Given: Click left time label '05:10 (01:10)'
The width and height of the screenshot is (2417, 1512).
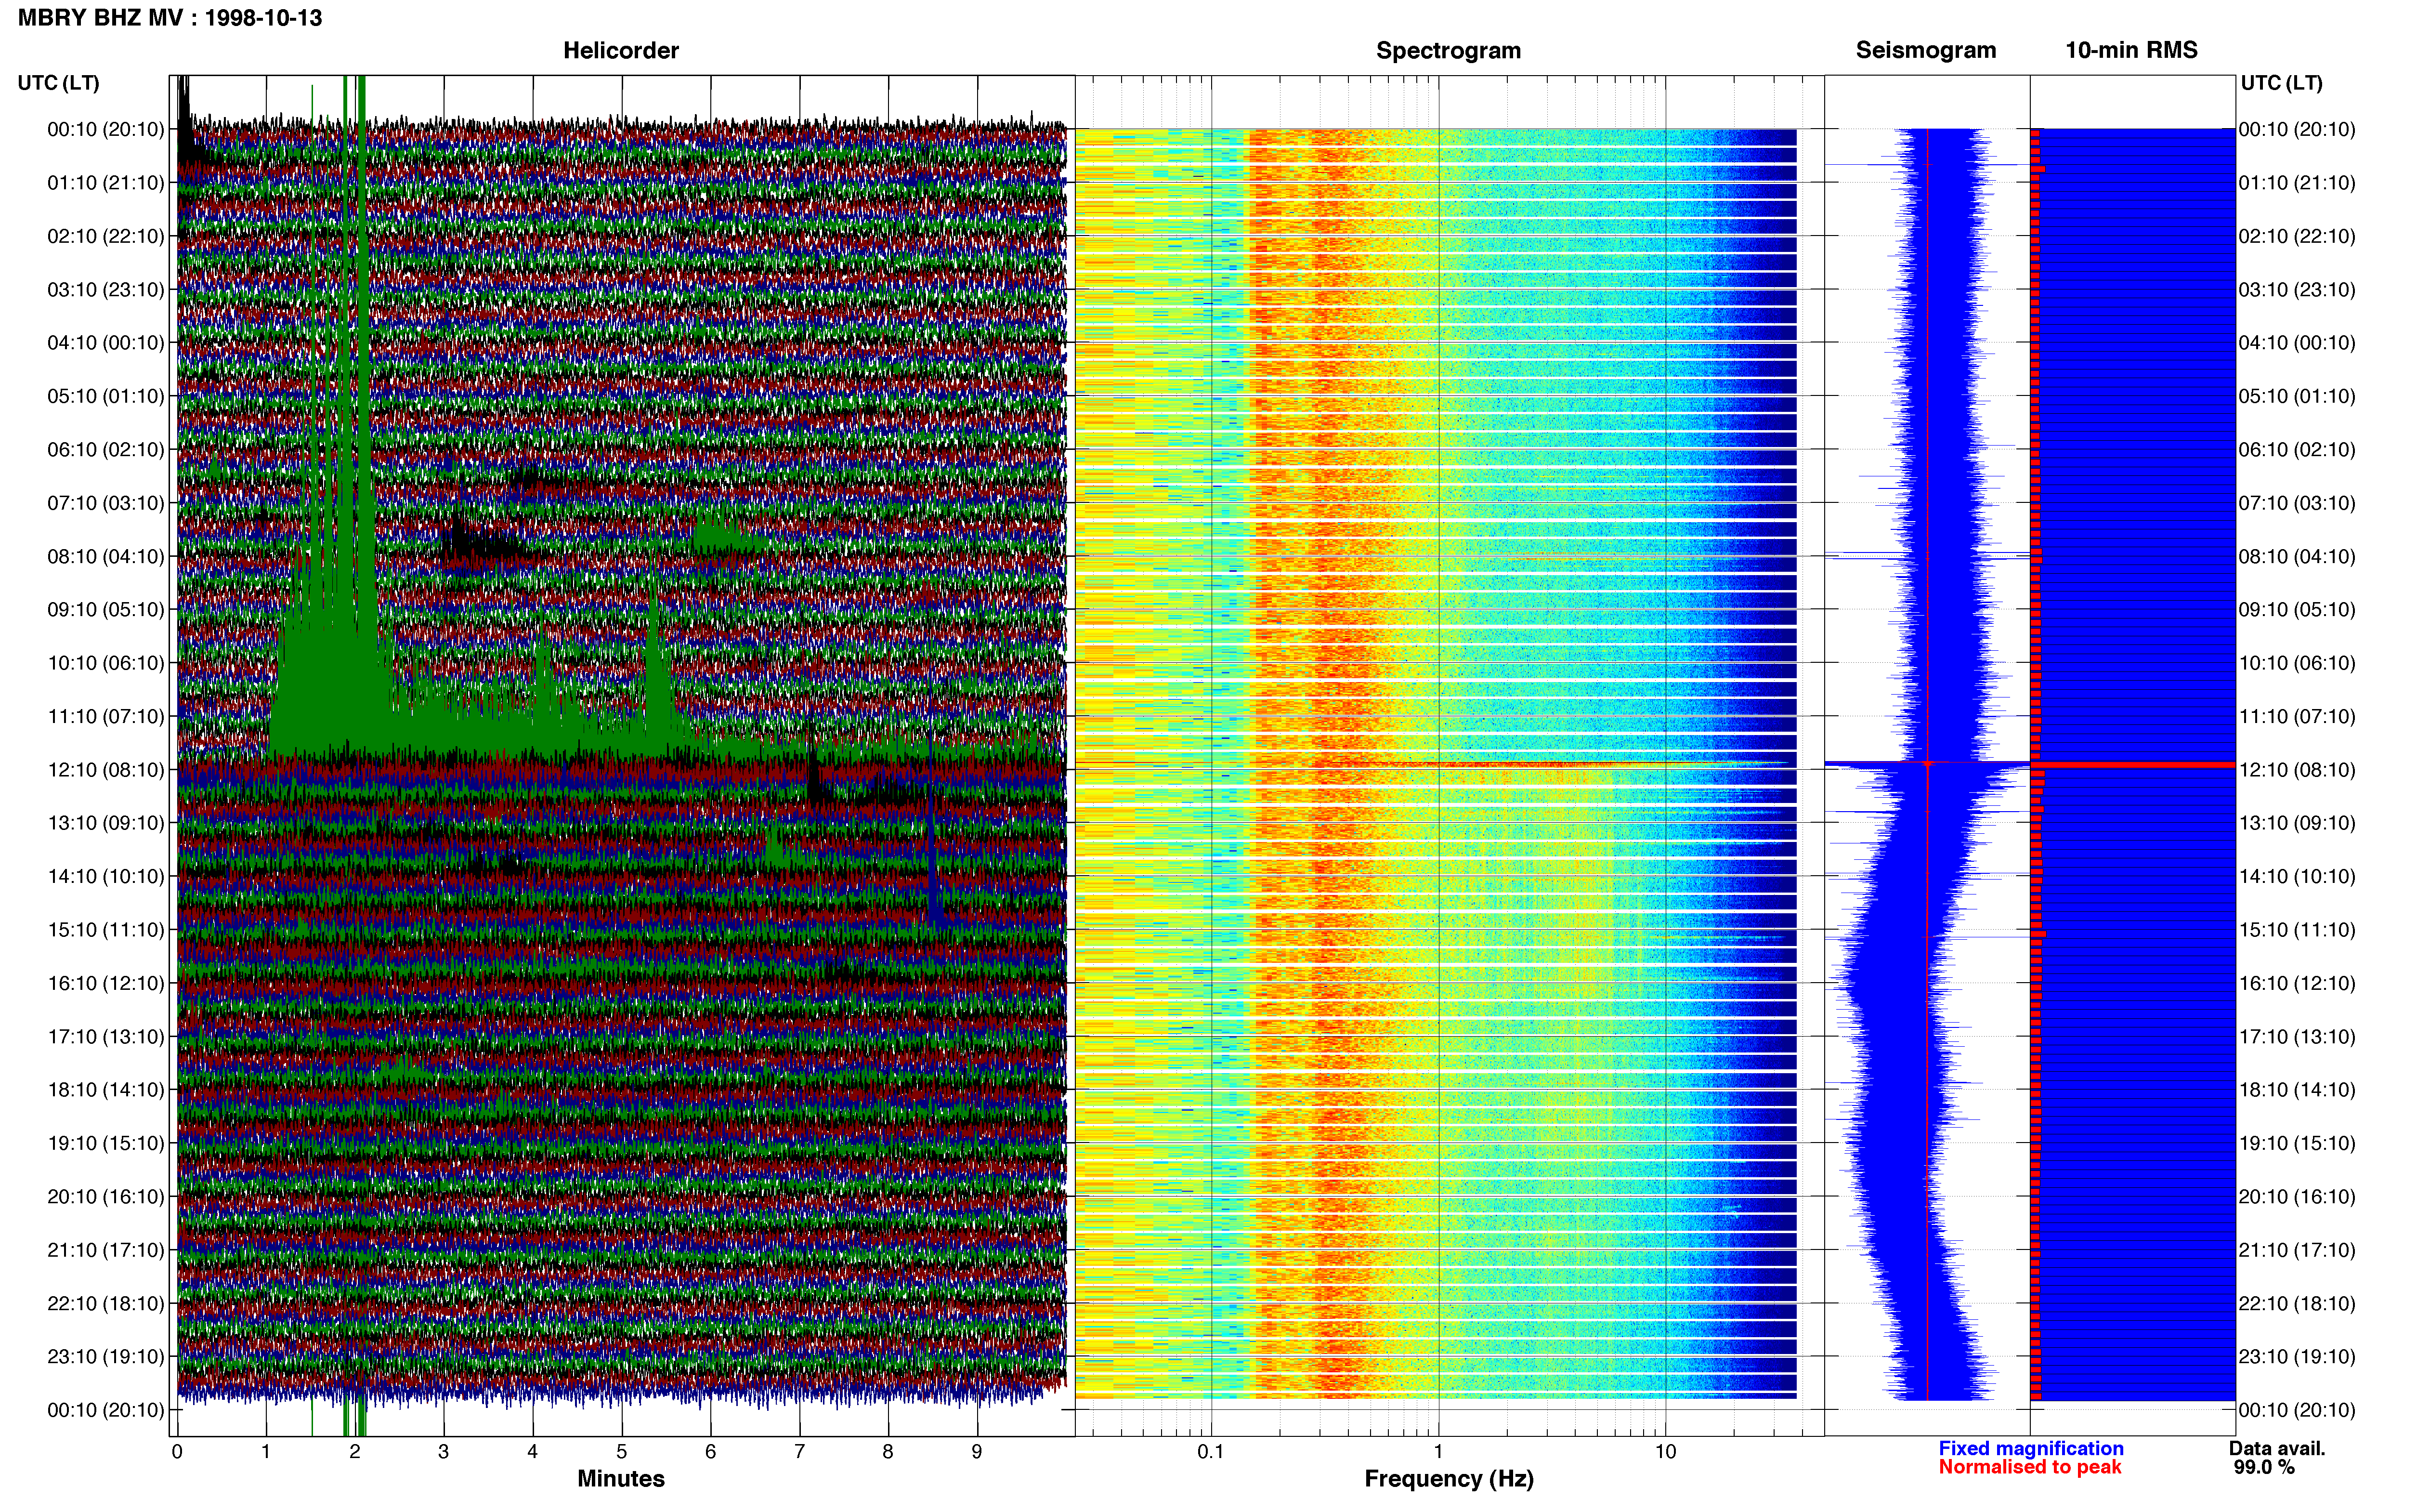Looking at the screenshot, I should [x=106, y=396].
